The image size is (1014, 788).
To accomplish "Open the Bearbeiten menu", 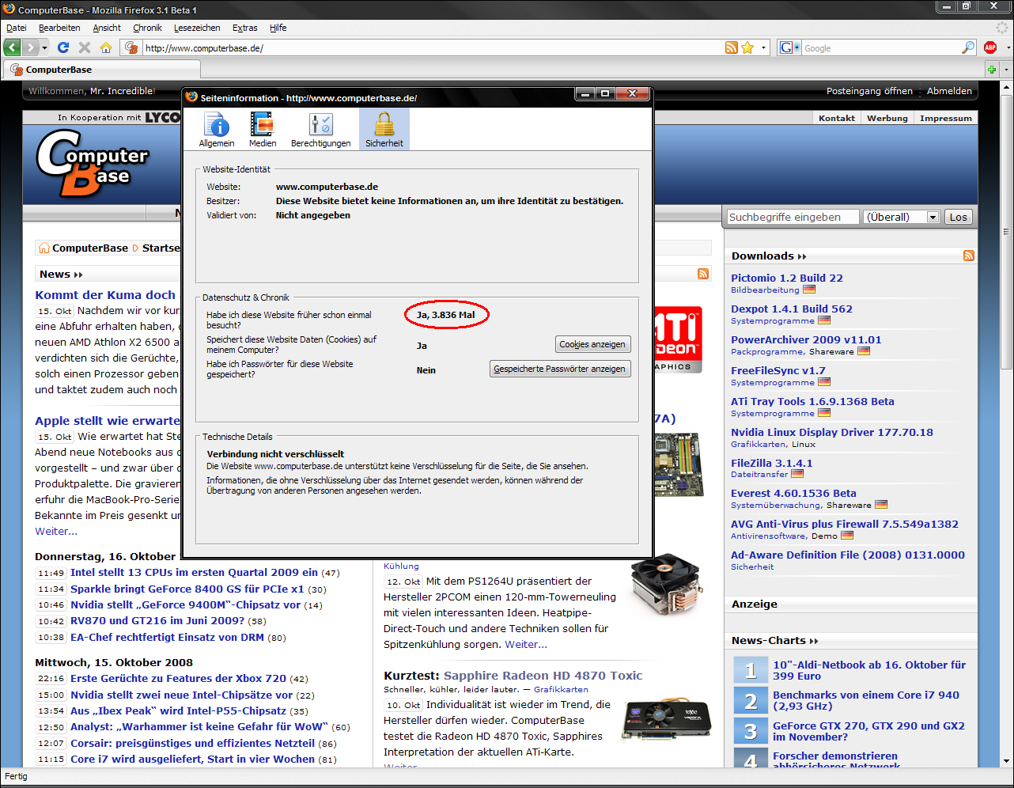I will click(59, 28).
